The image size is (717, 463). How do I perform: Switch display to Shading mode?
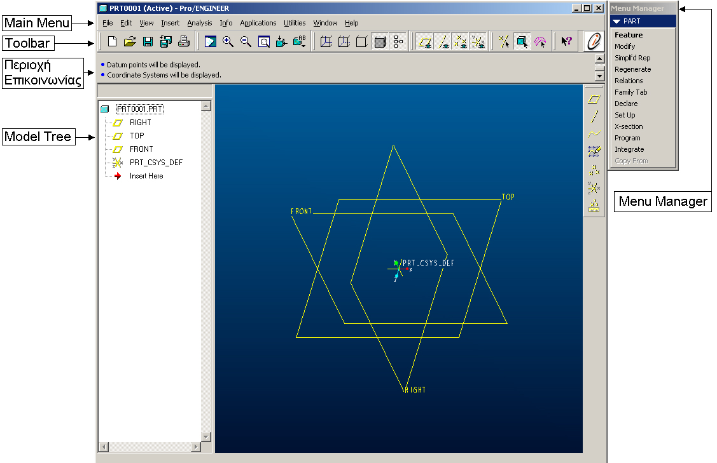click(x=380, y=41)
